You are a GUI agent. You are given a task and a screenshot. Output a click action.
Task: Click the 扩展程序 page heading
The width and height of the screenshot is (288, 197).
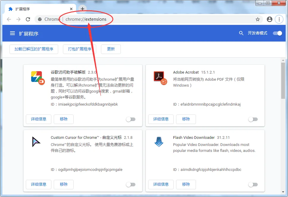(29, 34)
